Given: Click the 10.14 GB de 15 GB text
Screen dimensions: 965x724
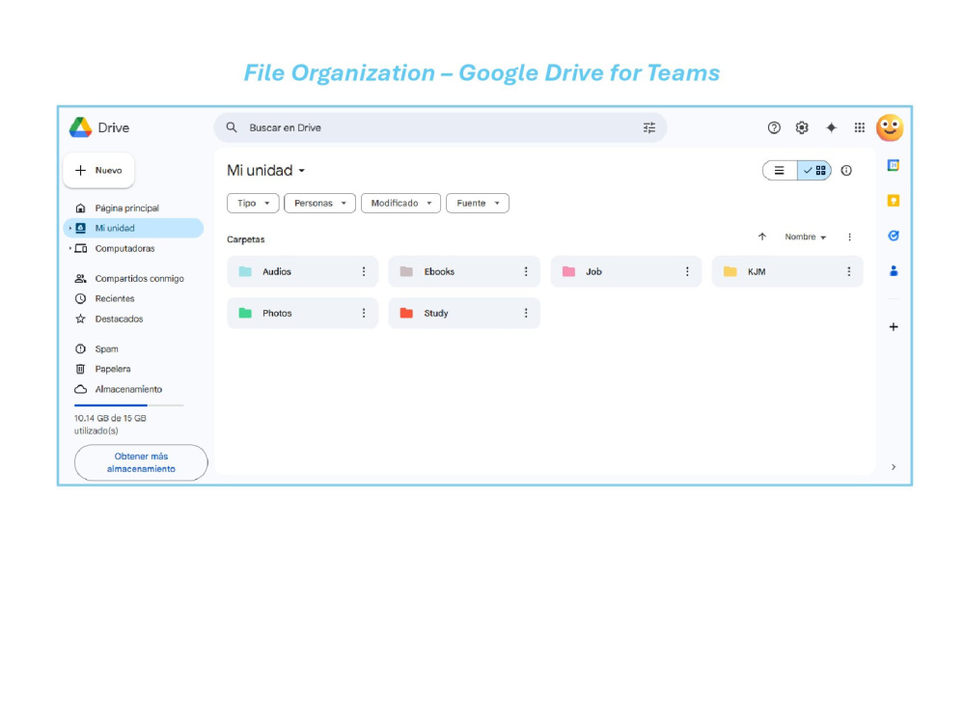Looking at the screenshot, I should point(110,418).
